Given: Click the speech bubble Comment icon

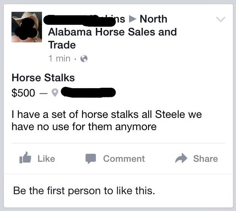Looking at the screenshot, I should point(91,159).
